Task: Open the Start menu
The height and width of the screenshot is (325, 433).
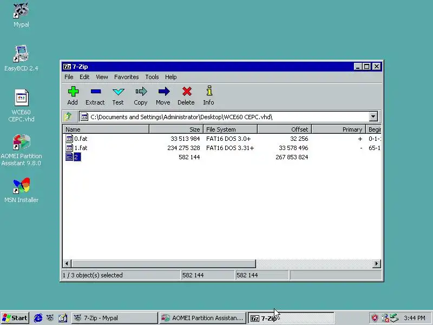Action: [x=15, y=318]
